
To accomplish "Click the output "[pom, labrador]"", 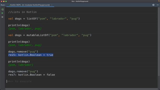I will 21,65.
